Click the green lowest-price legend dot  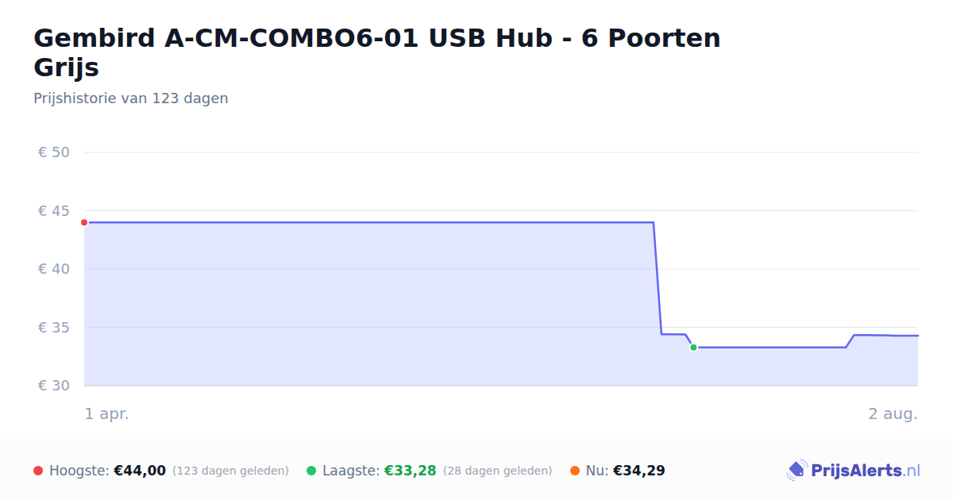311,471
